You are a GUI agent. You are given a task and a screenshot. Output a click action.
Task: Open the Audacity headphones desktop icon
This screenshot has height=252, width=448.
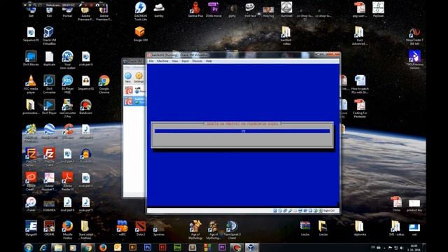point(85,155)
